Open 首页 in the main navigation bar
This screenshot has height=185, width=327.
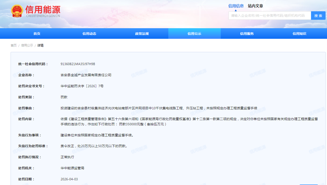tap(37, 34)
